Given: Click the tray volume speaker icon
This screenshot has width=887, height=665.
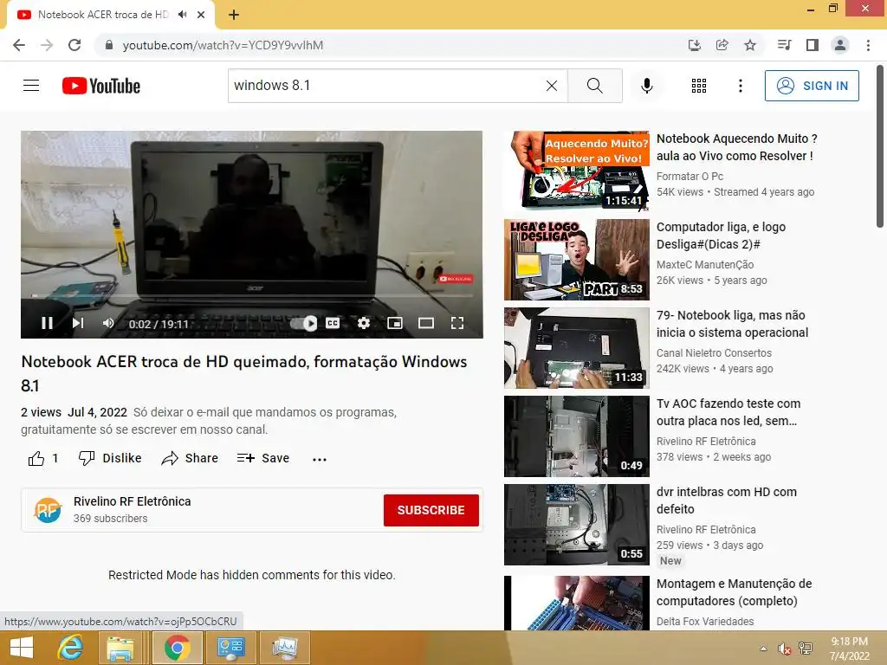Looking at the screenshot, I should tap(784, 649).
